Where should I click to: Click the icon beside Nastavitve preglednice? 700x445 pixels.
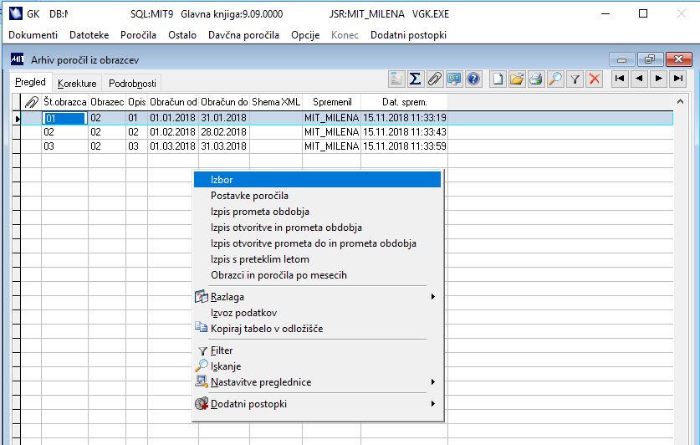point(202,381)
